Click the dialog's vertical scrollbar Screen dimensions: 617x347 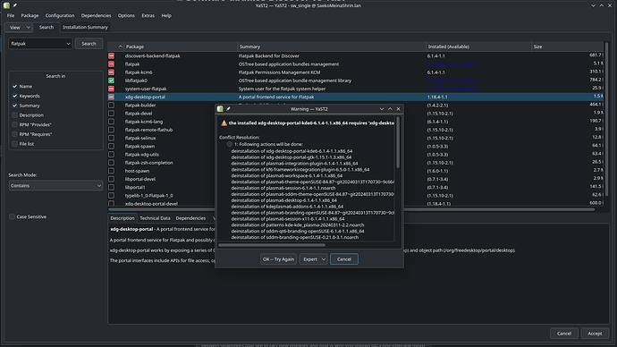click(x=398, y=142)
